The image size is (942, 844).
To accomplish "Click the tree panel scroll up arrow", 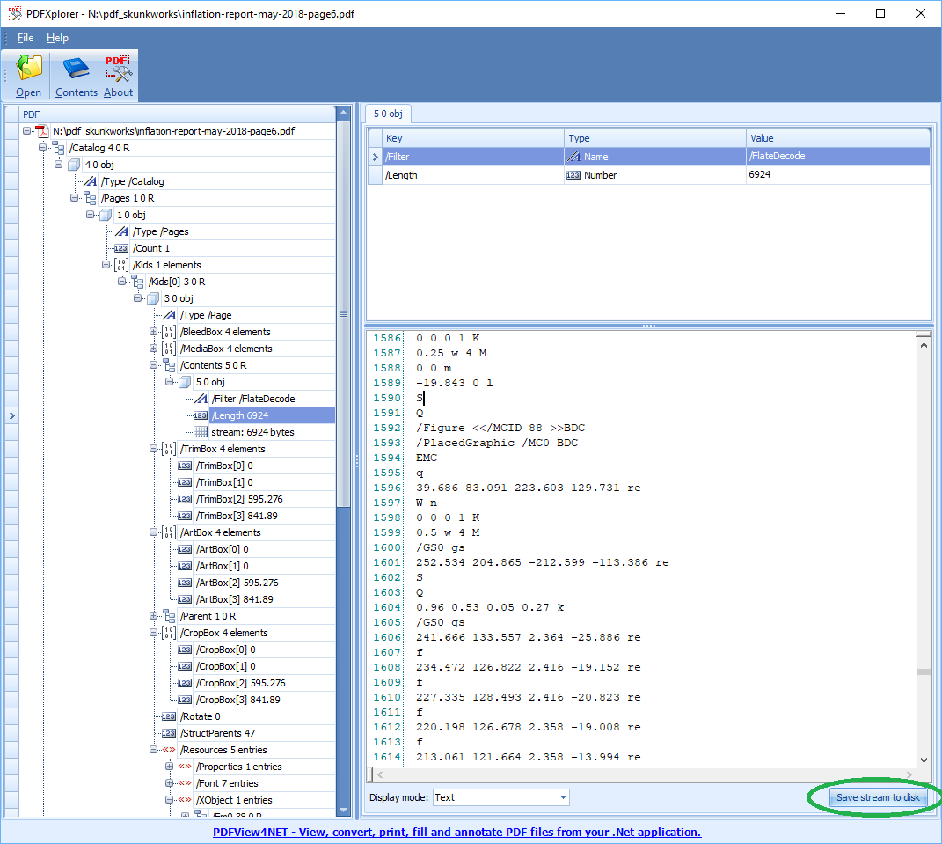I will [x=344, y=113].
